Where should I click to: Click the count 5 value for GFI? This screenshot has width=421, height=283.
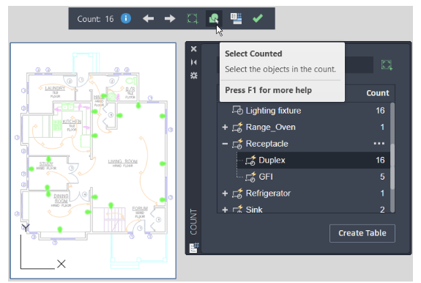point(382,177)
